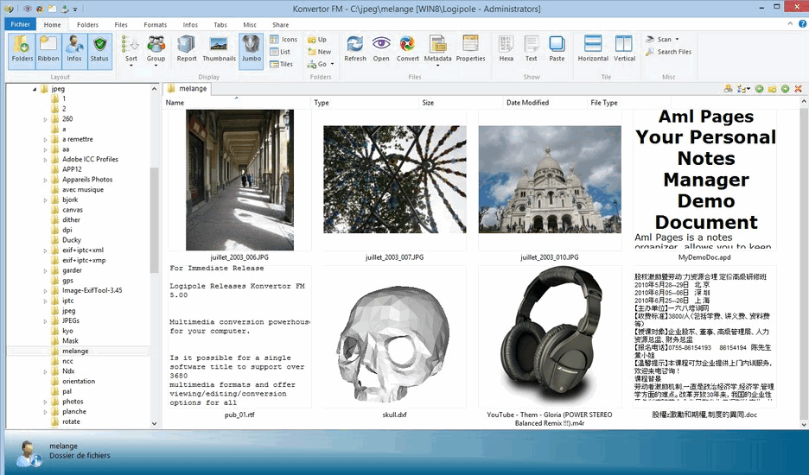
Task: Click Search Files
Action: tap(668, 52)
